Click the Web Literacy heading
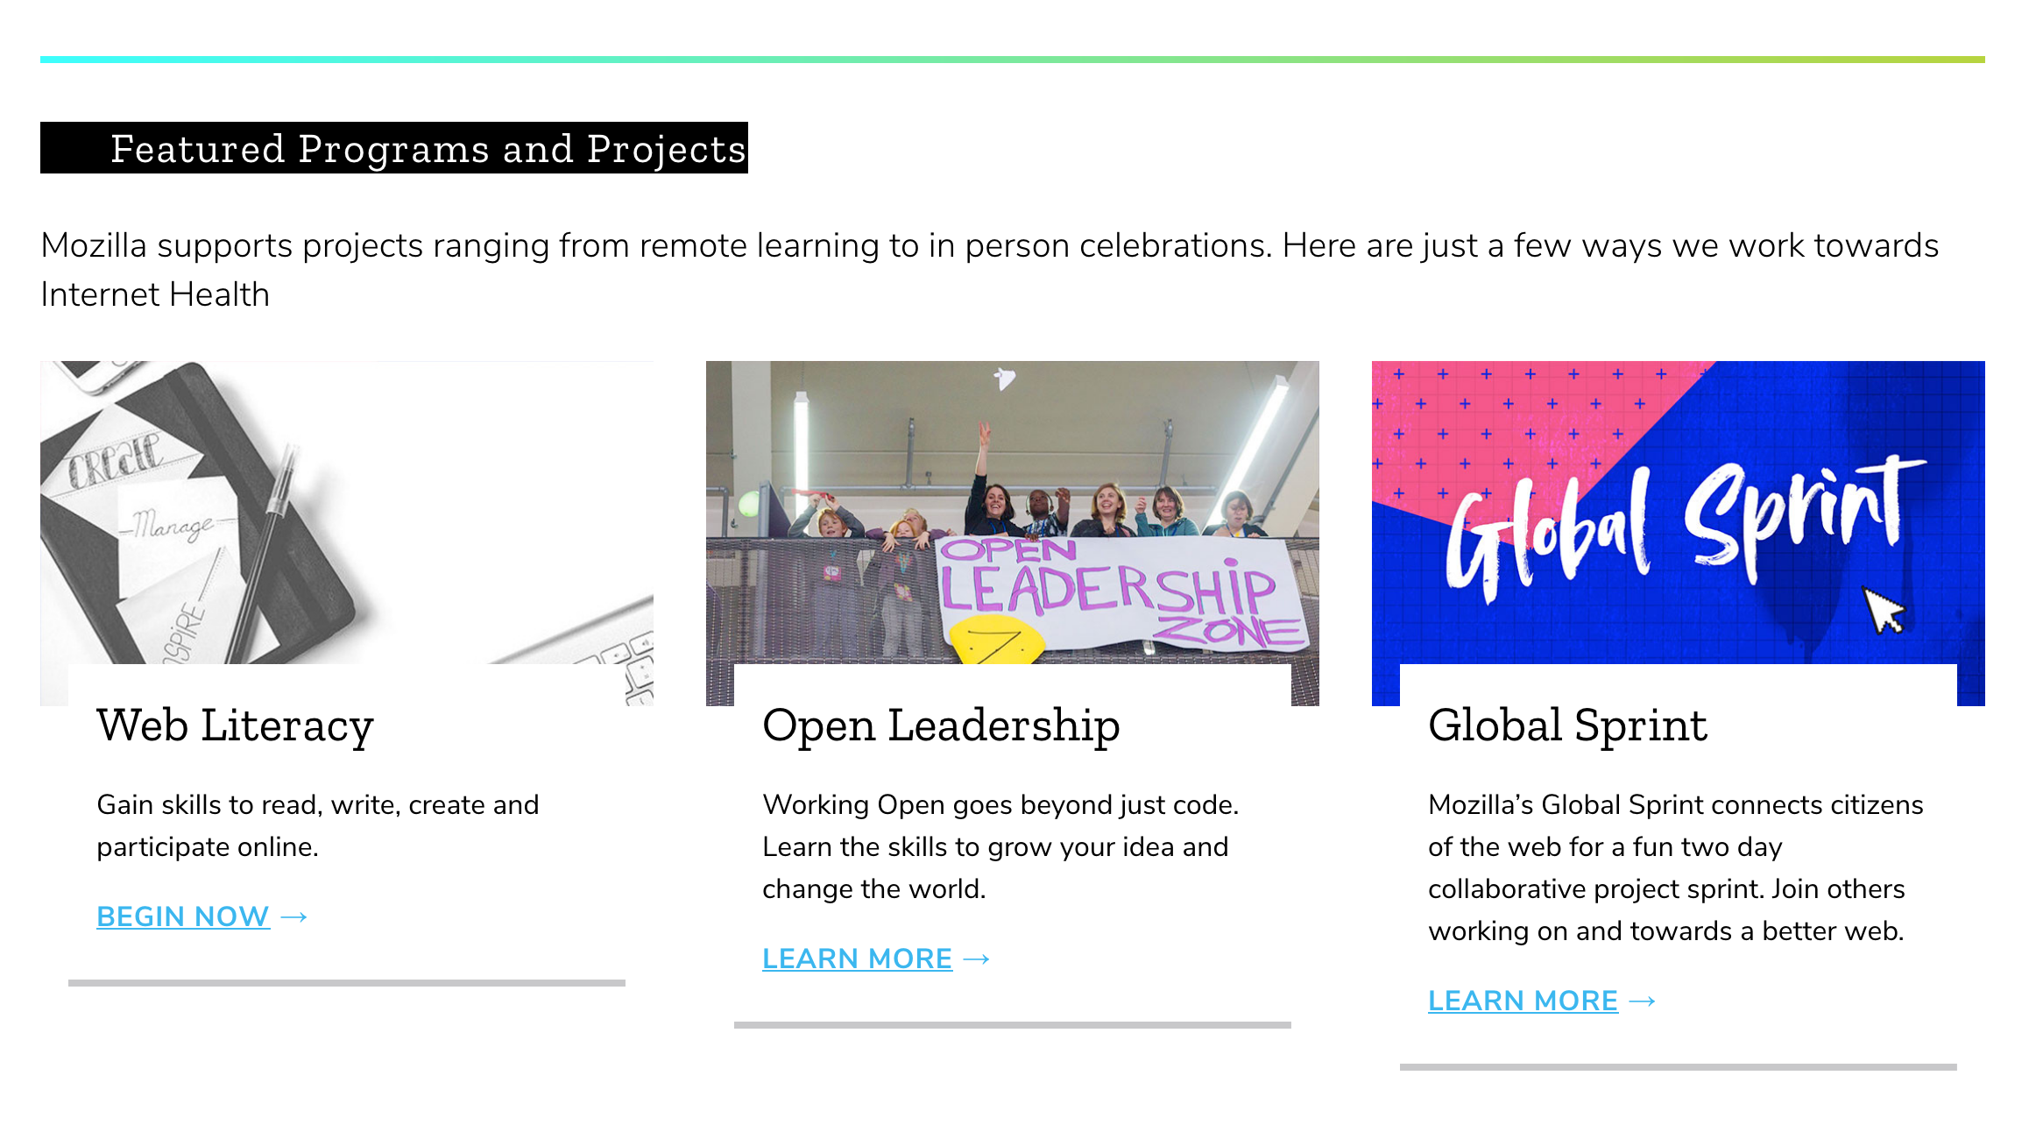The image size is (2036, 1132). pos(235,727)
